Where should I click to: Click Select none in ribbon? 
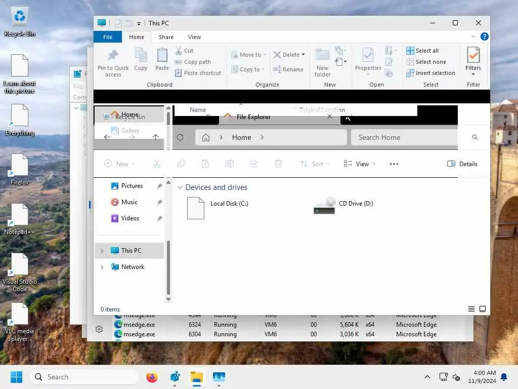coord(426,62)
